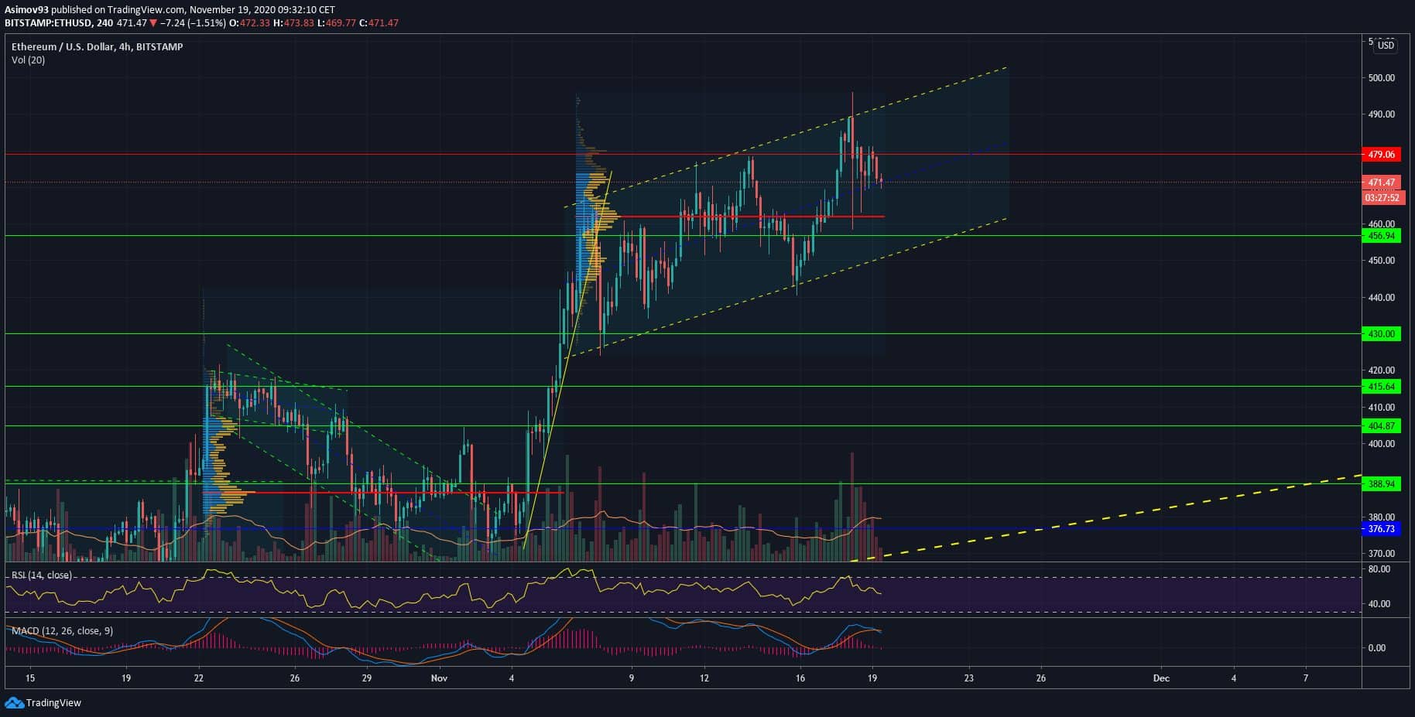Select the blue 376.73 price level label
This screenshot has height=717, width=1415.
(x=1381, y=529)
